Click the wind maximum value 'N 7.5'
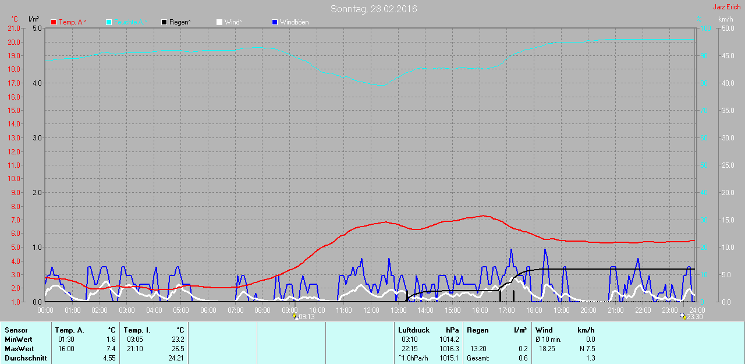The height and width of the screenshot is (364, 745). coord(586,349)
